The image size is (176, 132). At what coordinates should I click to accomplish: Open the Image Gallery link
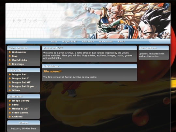tap(21, 101)
